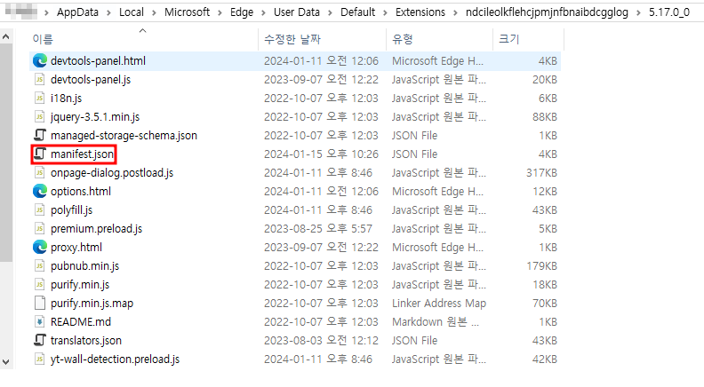The height and width of the screenshot is (387, 704).
Task: Select the file name translators.json
Action: (86, 341)
